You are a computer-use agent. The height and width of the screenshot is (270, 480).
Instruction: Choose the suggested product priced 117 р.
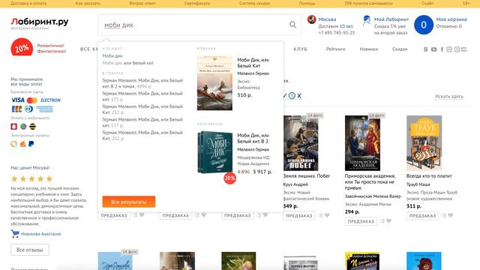142,122
